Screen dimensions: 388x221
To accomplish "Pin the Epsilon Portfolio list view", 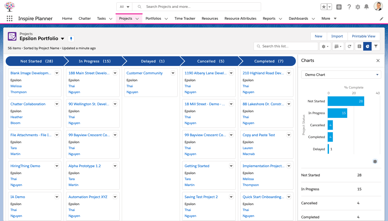I will coord(71,39).
